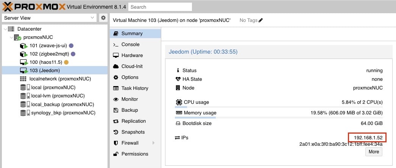Click the Node building icon
The height and width of the screenshot is (168, 396).
pyautogui.click(x=178, y=88)
